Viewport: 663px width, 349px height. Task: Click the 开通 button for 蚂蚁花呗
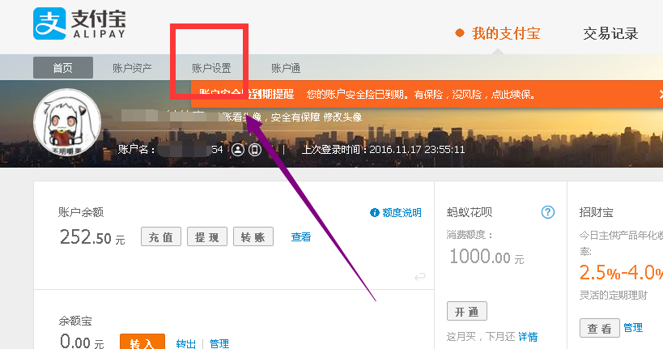[x=467, y=312]
